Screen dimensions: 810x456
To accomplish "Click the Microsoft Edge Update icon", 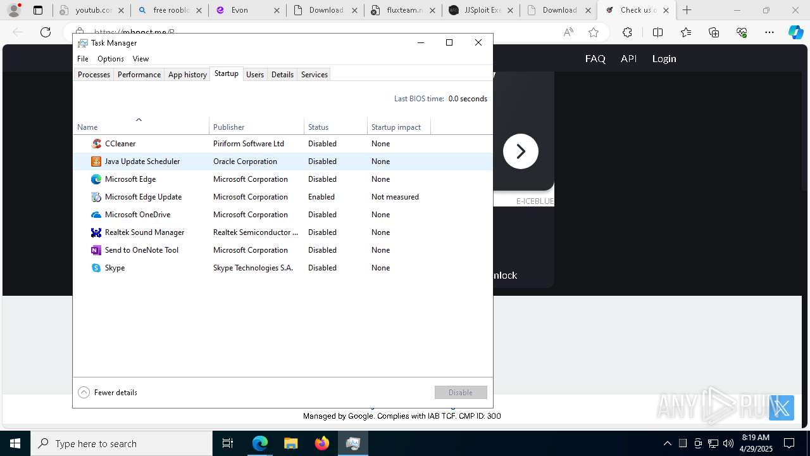I will (96, 197).
